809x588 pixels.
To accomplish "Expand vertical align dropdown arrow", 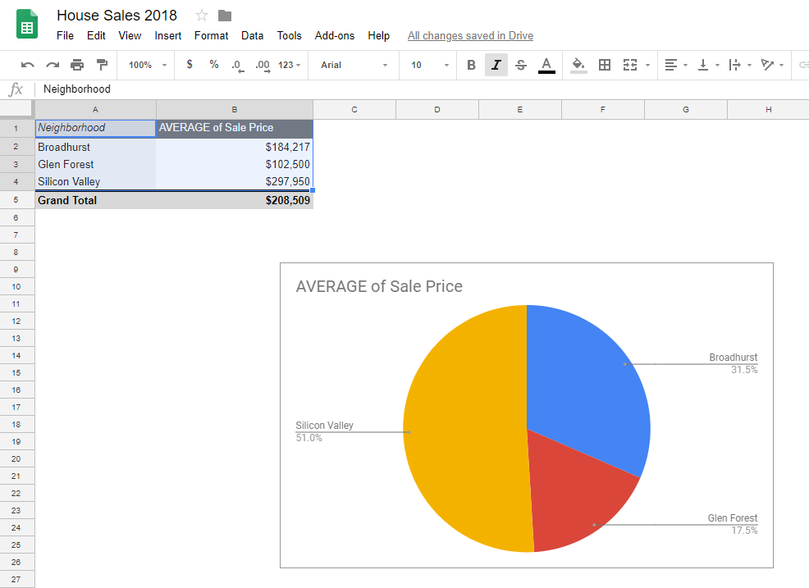I will point(717,65).
